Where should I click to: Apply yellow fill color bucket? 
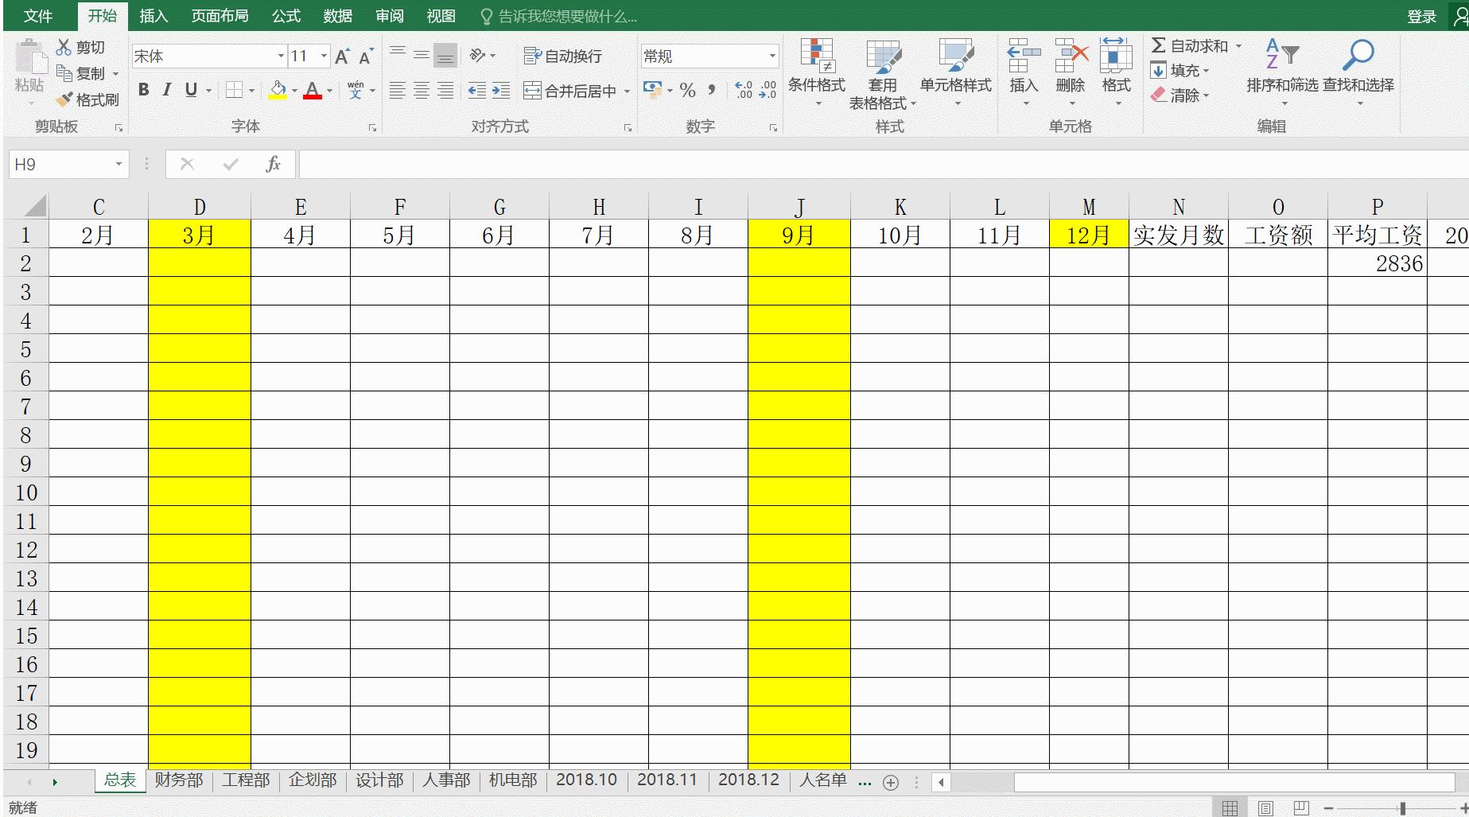pos(278,91)
